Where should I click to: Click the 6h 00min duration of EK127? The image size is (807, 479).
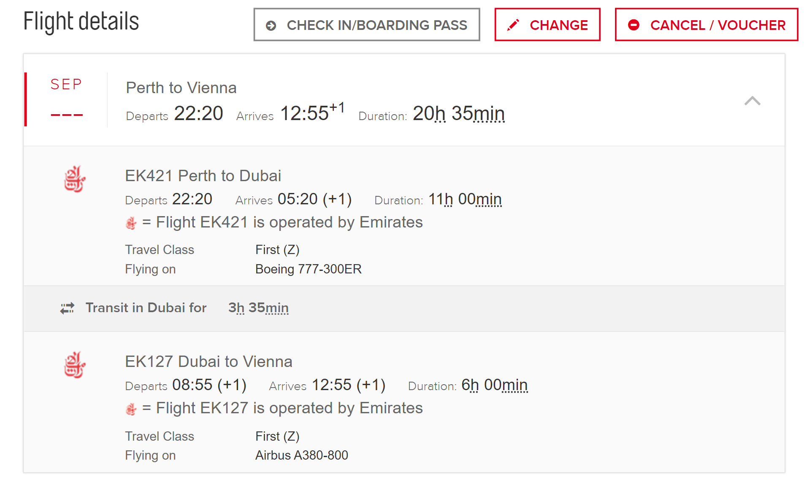(x=494, y=385)
